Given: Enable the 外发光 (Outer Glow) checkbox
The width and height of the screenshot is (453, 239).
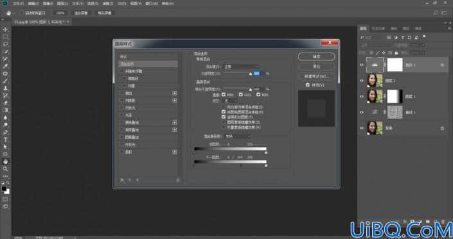Looking at the screenshot, I should pyautogui.click(x=122, y=145).
